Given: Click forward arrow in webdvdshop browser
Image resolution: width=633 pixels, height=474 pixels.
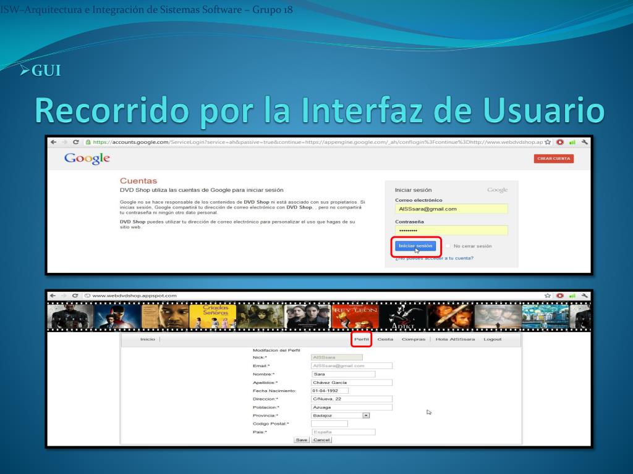Looking at the screenshot, I should [64, 296].
